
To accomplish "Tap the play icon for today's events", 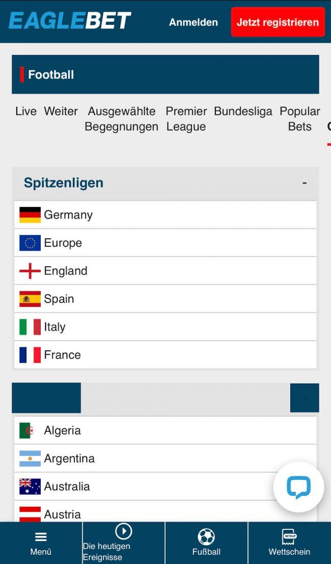I will pos(123,531).
